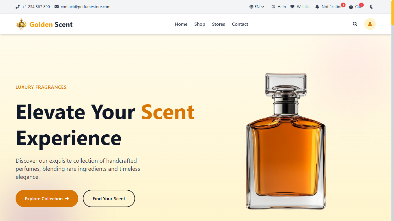Open the Shop navigation item
The height and width of the screenshot is (221, 394).
199,24
